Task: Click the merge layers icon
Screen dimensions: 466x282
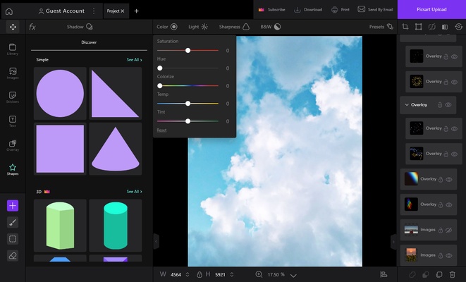Action: tap(426, 274)
